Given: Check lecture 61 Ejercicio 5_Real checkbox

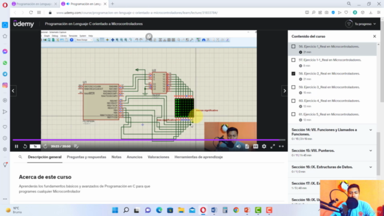Looking at the screenshot, I should 293,115.
